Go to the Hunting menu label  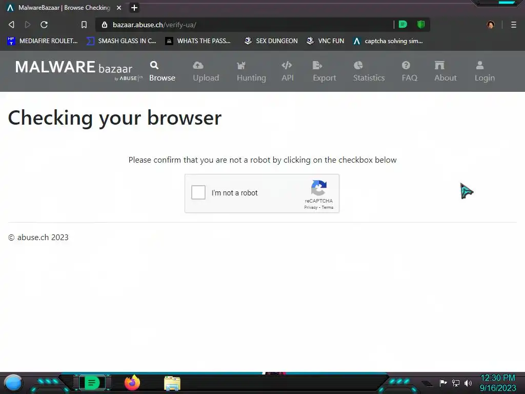point(251,78)
